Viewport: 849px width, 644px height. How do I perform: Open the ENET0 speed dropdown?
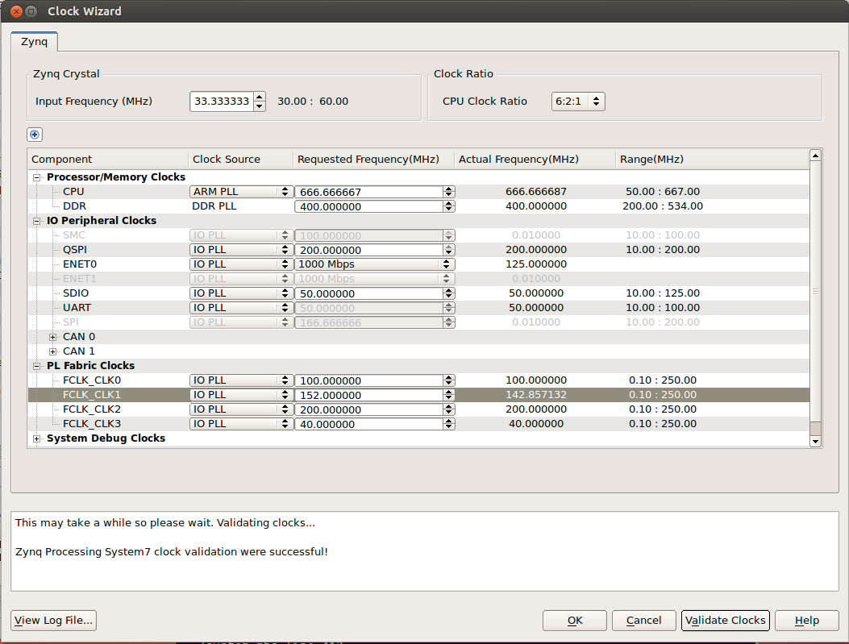[x=374, y=264]
